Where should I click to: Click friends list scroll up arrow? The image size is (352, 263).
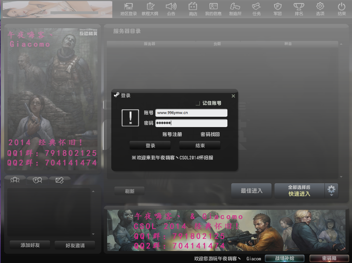[93, 192]
